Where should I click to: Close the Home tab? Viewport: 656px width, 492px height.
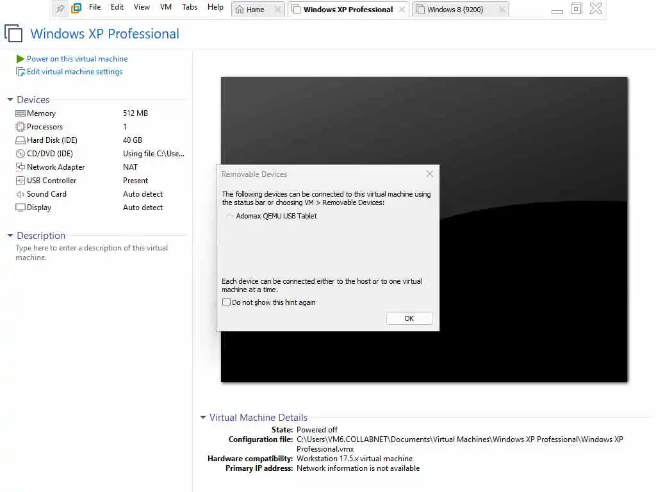click(x=277, y=9)
